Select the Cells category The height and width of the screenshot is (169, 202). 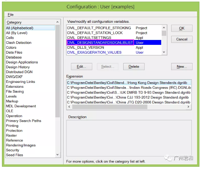click(30, 38)
